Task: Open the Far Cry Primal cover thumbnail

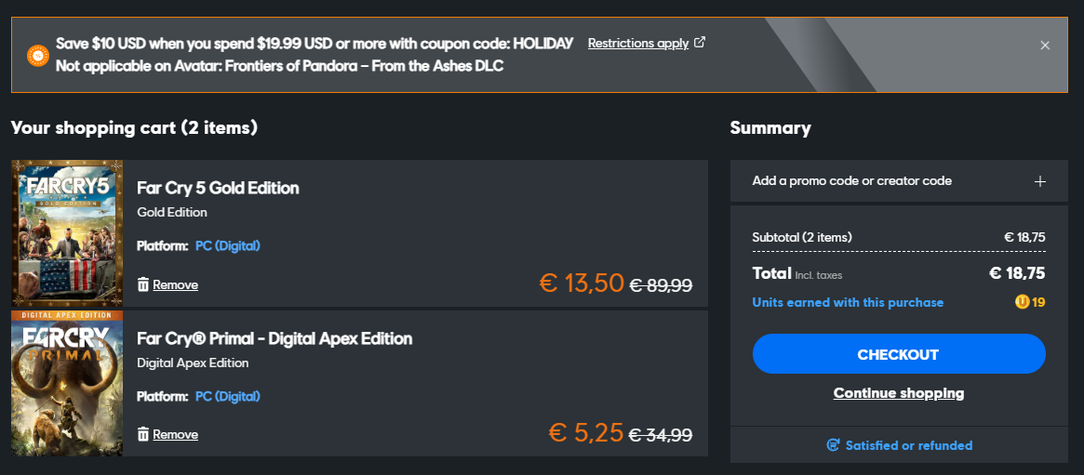Action: coord(67,383)
